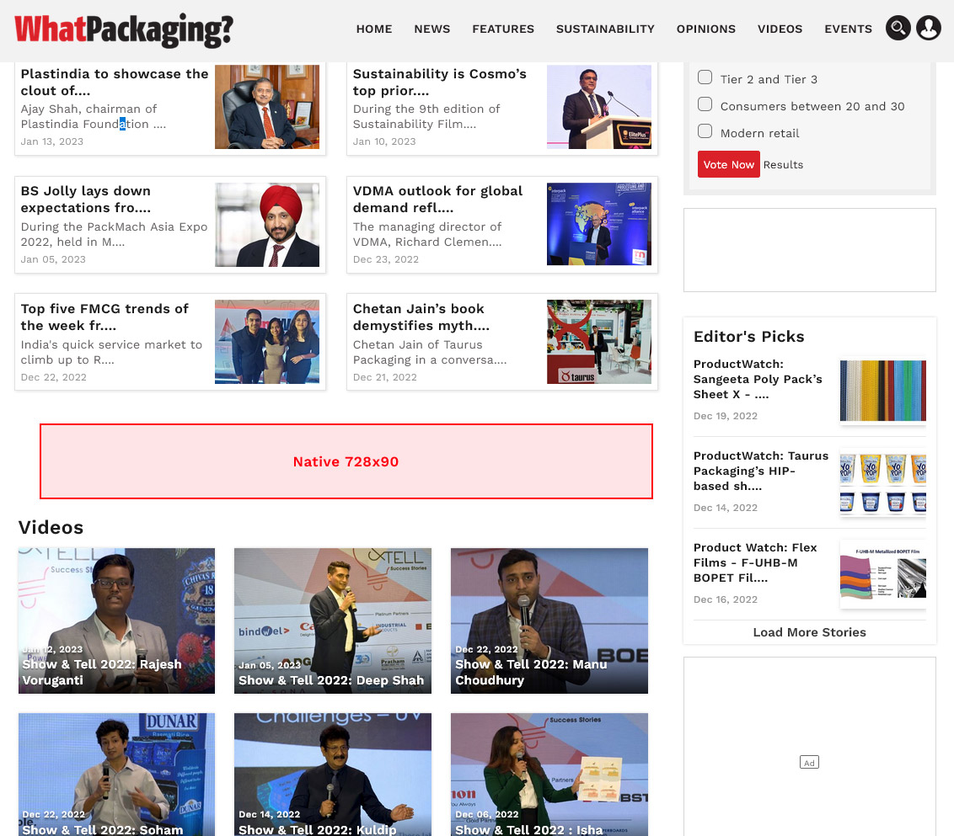Click the small Ad badge icon
The height and width of the screenshot is (836, 954).
809,763
